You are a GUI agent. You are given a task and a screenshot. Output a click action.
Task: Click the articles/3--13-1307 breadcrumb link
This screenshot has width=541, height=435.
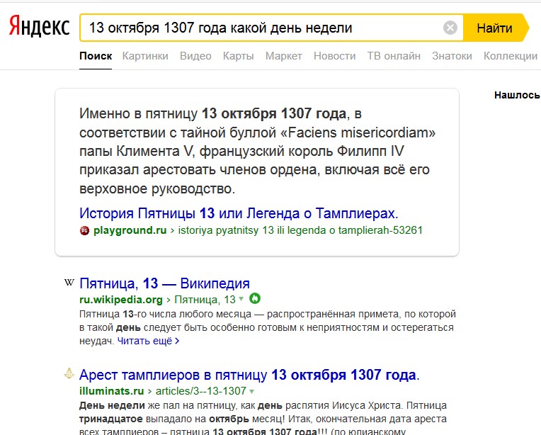coord(201,391)
